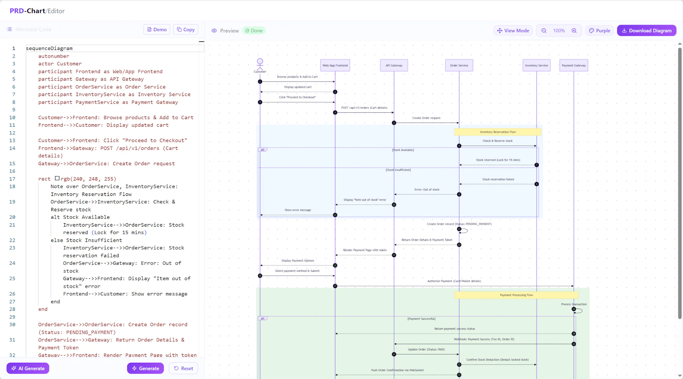The image size is (683, 379).
Task: Click the "else Stock Insufficient" code line
Action: (x=86, y=240)
